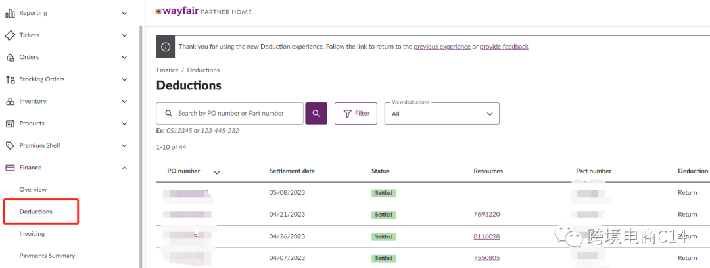Click the info icon in banner

[x=166, y=47]
